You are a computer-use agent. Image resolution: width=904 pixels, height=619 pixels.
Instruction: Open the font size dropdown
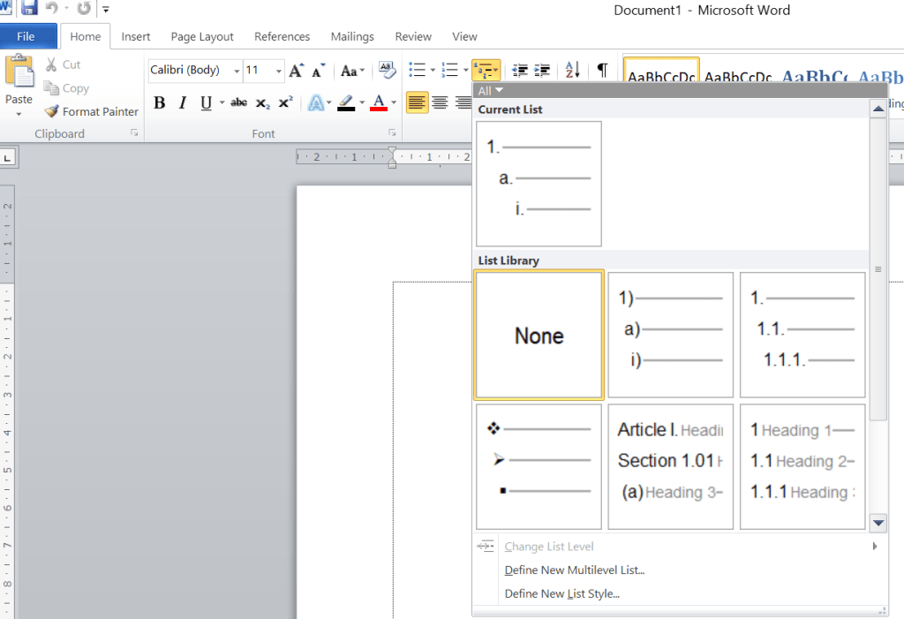279,71
